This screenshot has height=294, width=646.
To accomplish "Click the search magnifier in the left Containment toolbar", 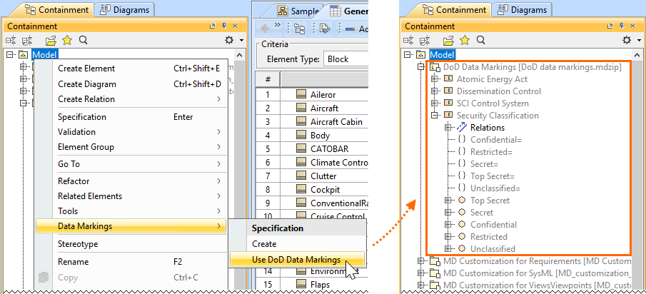I will click(84, 41).
